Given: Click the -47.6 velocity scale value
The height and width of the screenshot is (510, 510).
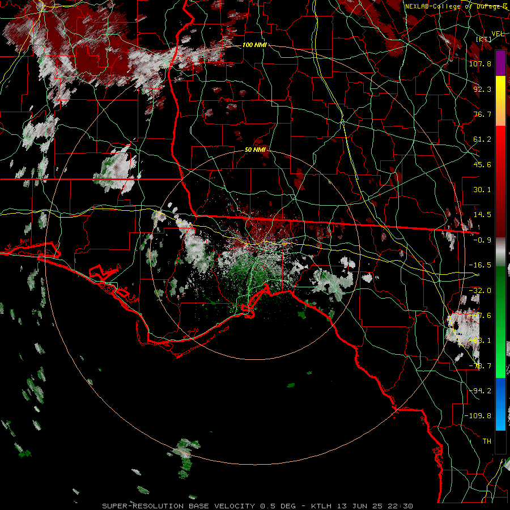Looking at the screenshot, I should (x=480, y=315).
